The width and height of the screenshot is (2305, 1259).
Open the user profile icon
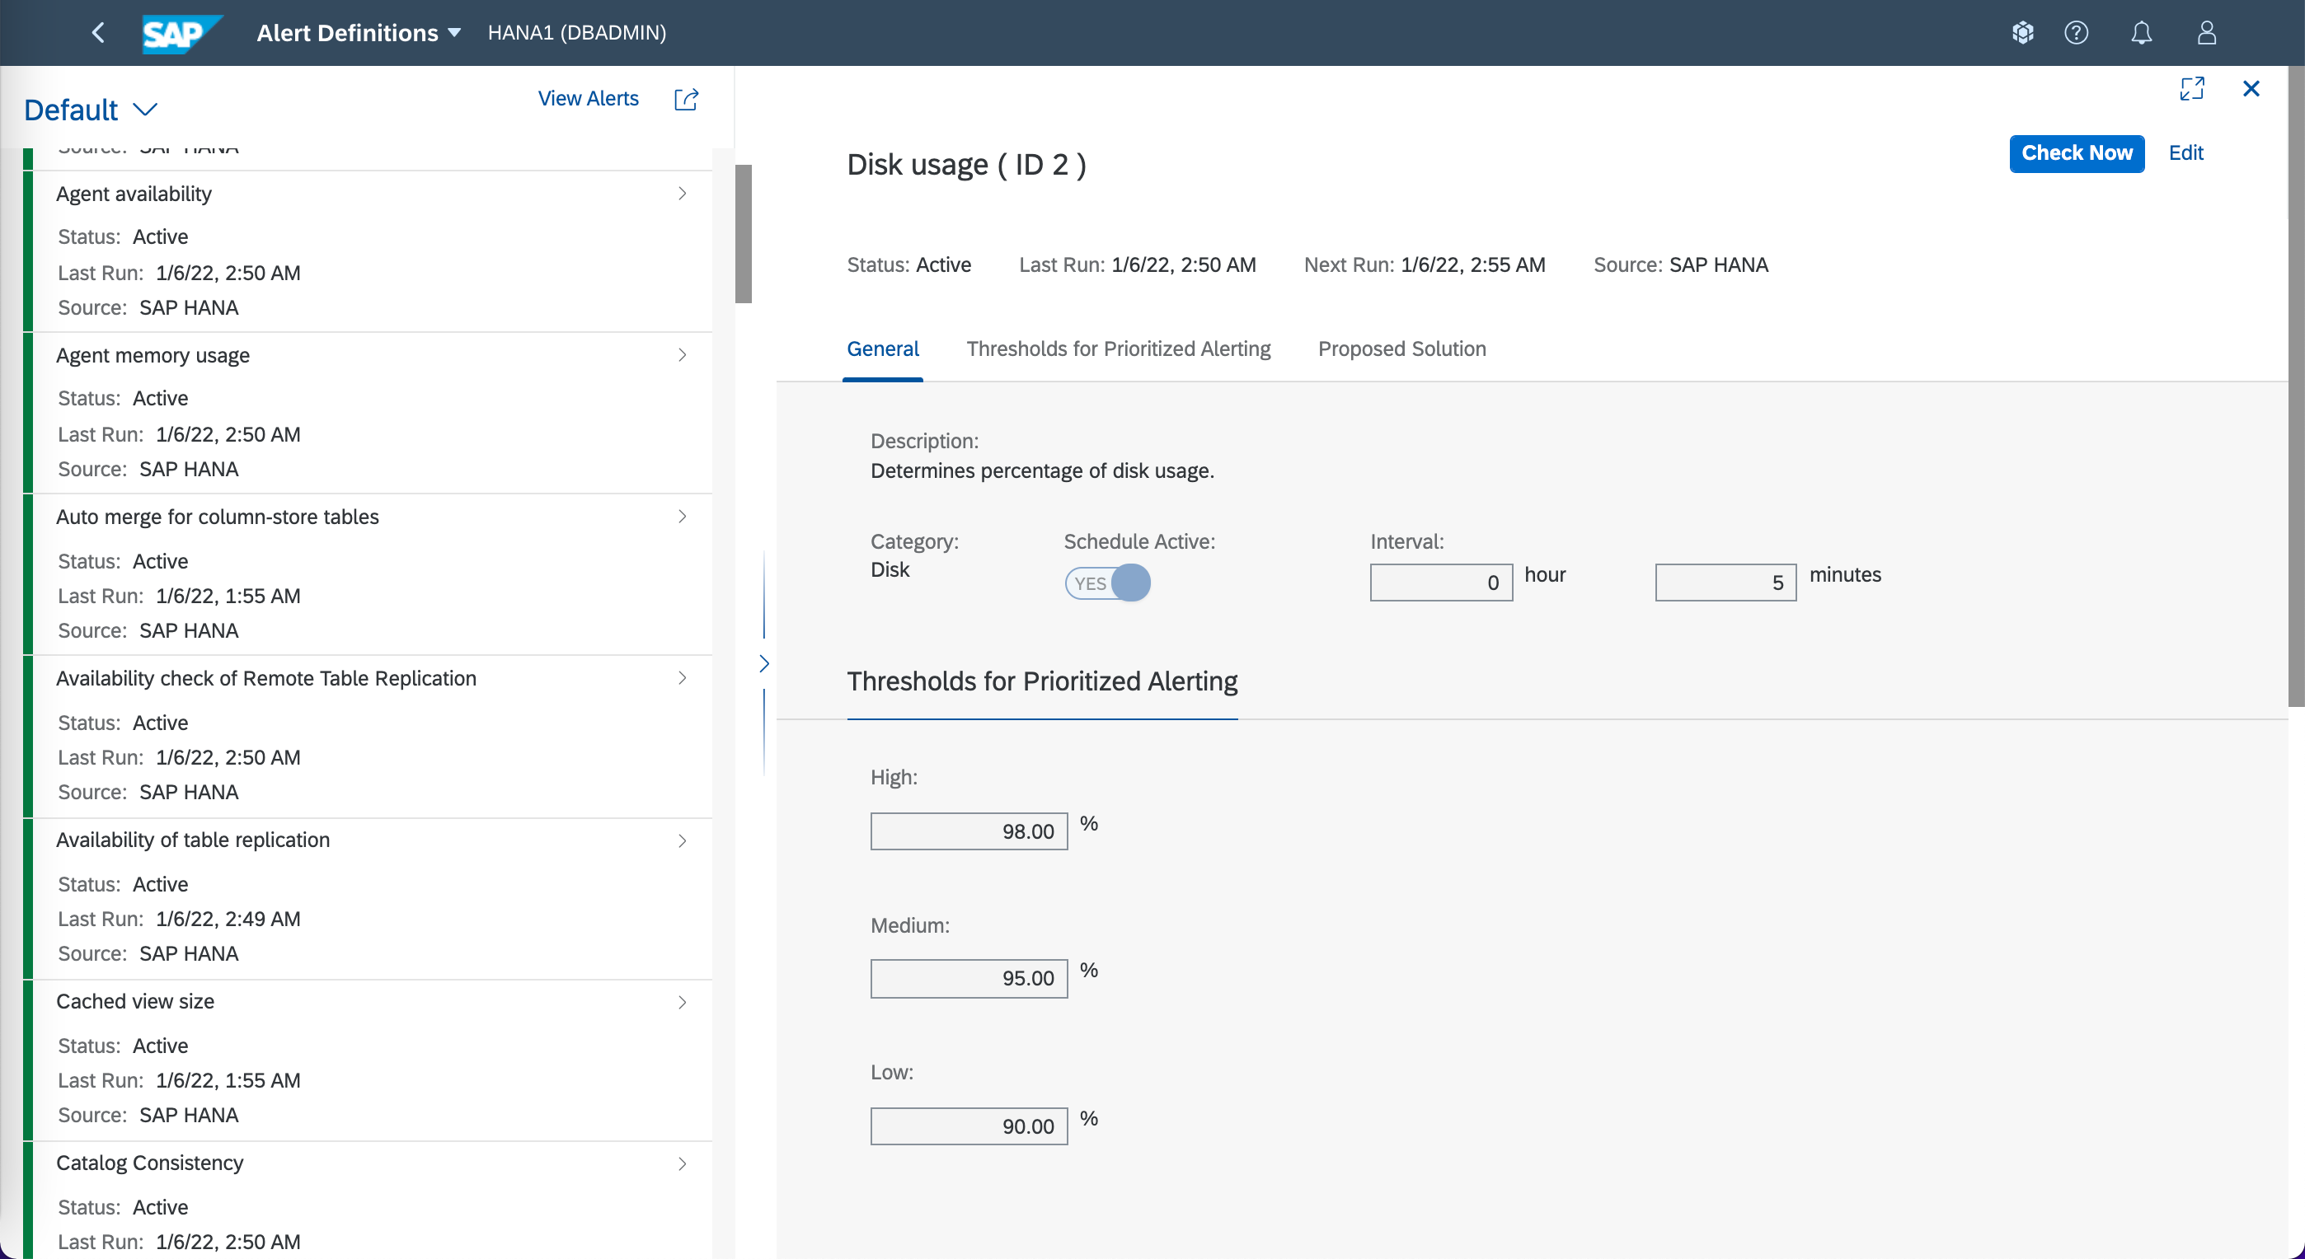[2207, 33]
